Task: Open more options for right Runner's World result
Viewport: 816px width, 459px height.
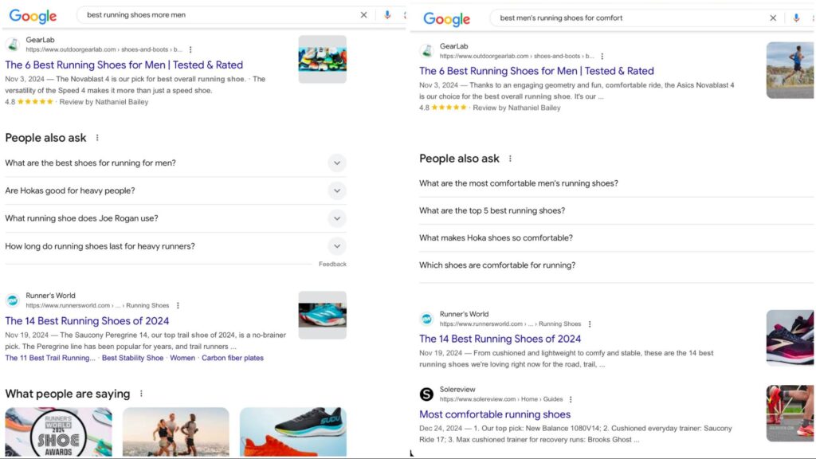Action: [x=590, y=324]
